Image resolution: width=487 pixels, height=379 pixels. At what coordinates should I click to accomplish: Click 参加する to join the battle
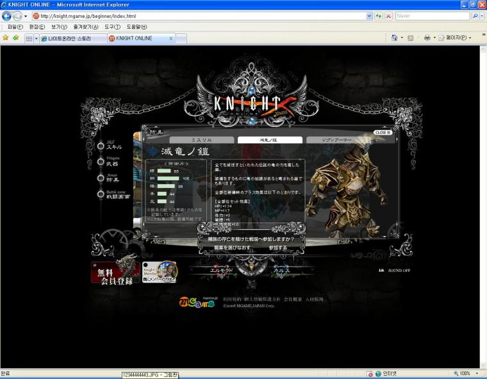pyautogui.click(x=278, y=248)
